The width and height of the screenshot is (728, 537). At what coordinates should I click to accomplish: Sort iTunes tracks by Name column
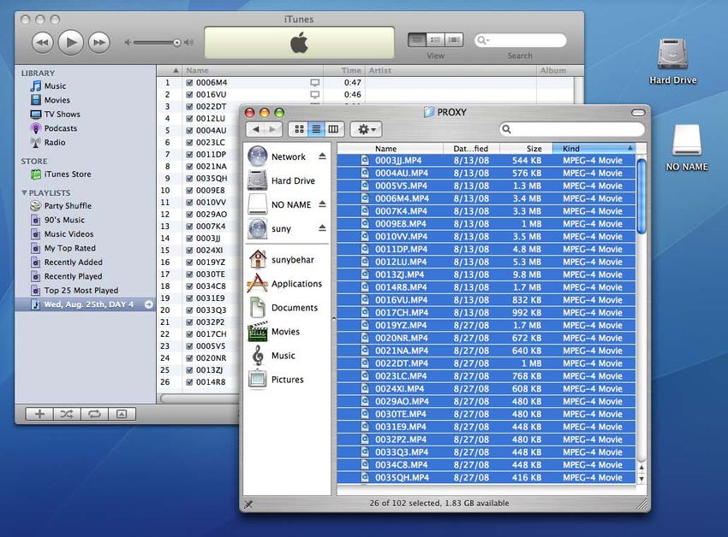[253, 70]
